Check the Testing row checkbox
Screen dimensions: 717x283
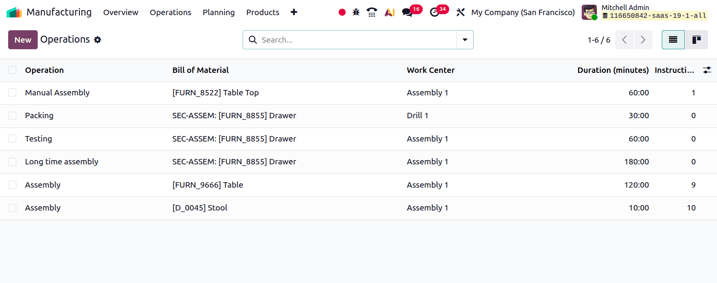click(12, 138)
